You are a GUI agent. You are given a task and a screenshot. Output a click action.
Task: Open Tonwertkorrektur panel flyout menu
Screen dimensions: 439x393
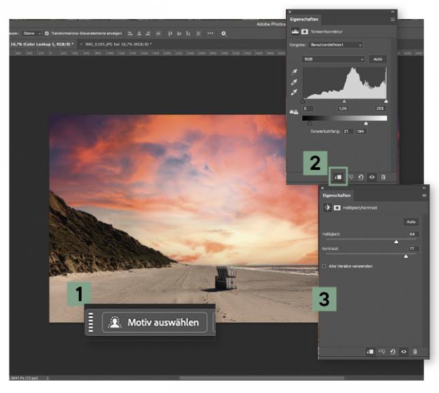393,20
